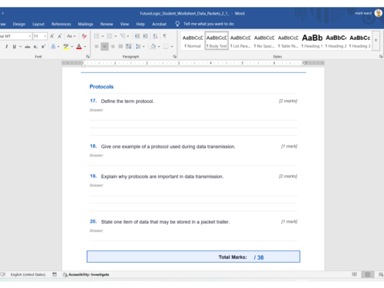
Task: Apply the No Spacing style
Action: 264,41
